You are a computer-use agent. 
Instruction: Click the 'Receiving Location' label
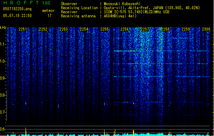79,8
